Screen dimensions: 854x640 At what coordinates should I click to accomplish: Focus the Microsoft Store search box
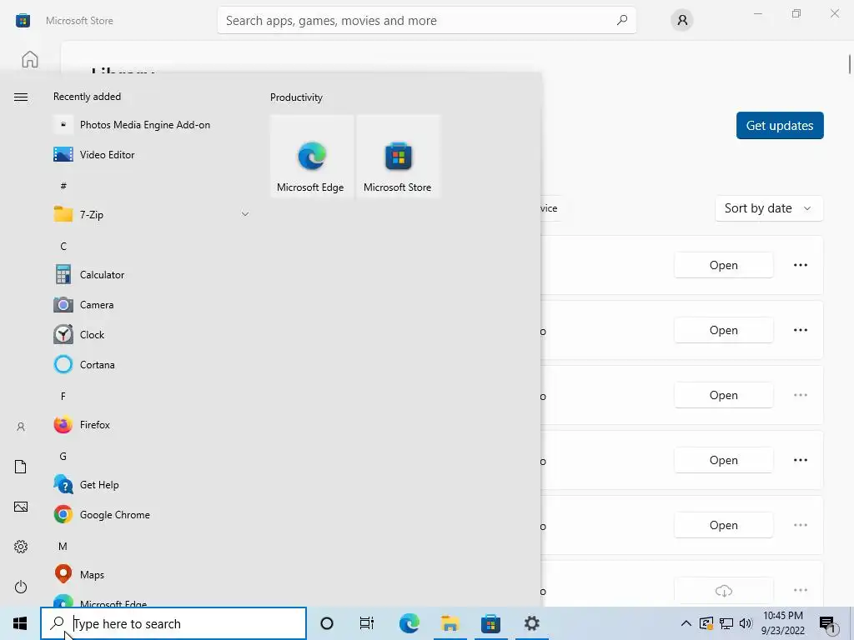click(426, 21)
